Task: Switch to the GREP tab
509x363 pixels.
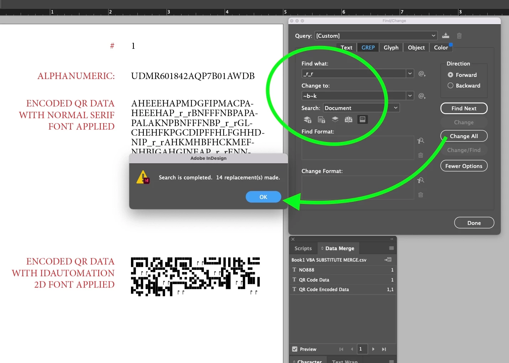Action: pos(368,47)
